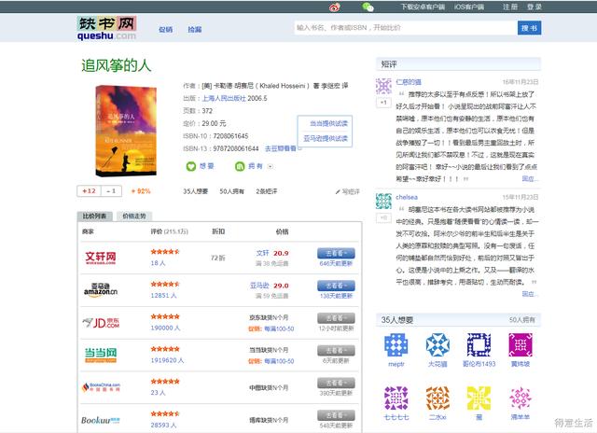This screenshot has height=433, width=597.
Task: Click the navy avatar labeled with 1493
Action: (479, 345)
